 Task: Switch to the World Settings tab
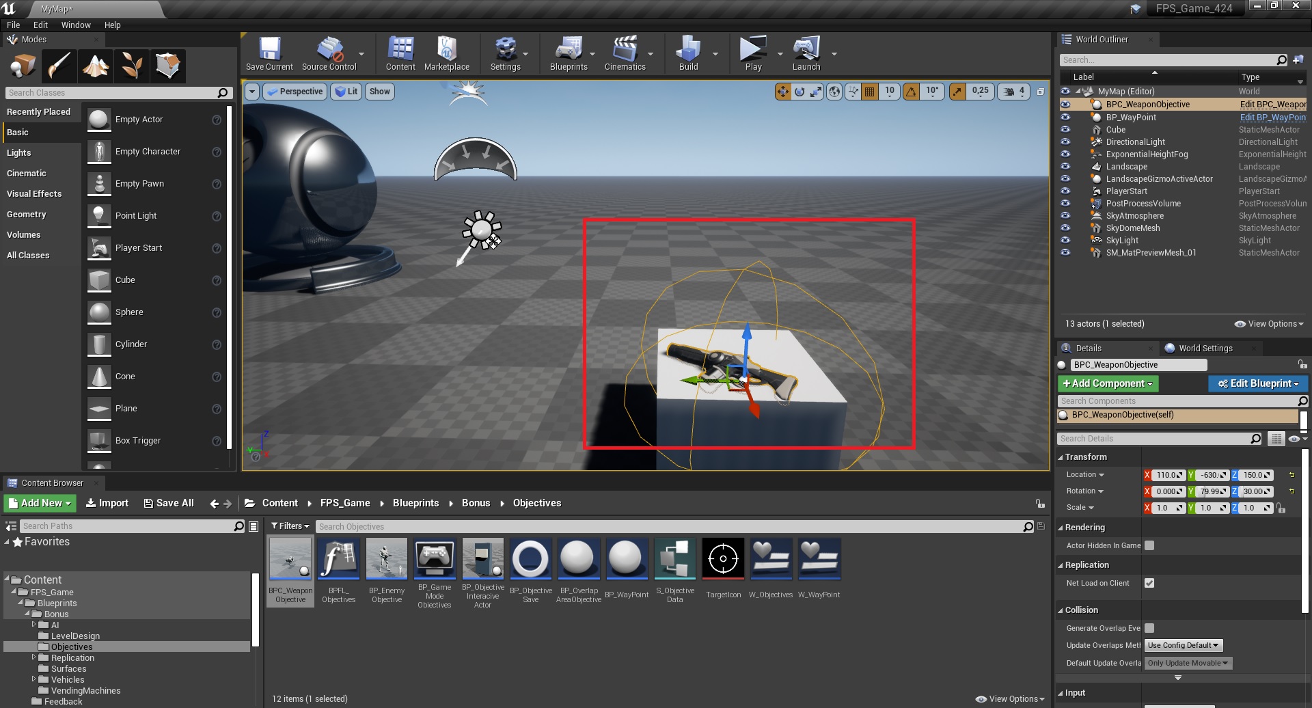tap(1205, 349)
